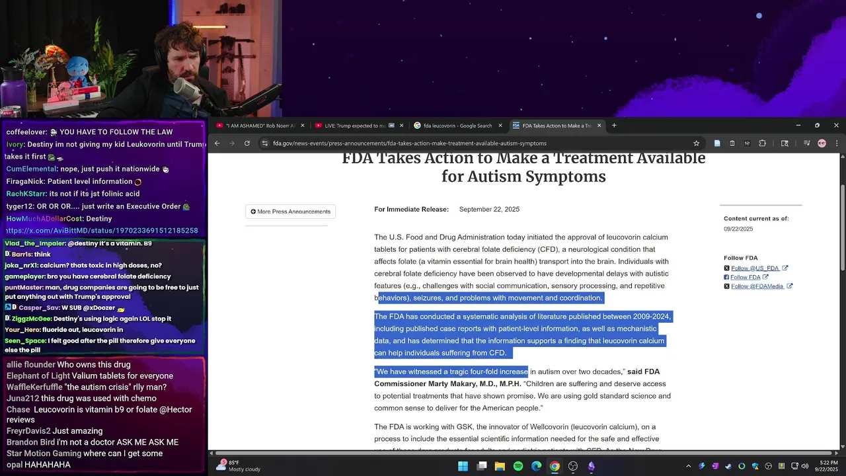Open Chrome Extensions puzzle icon
846x476 pixels.
coord(762,143)
